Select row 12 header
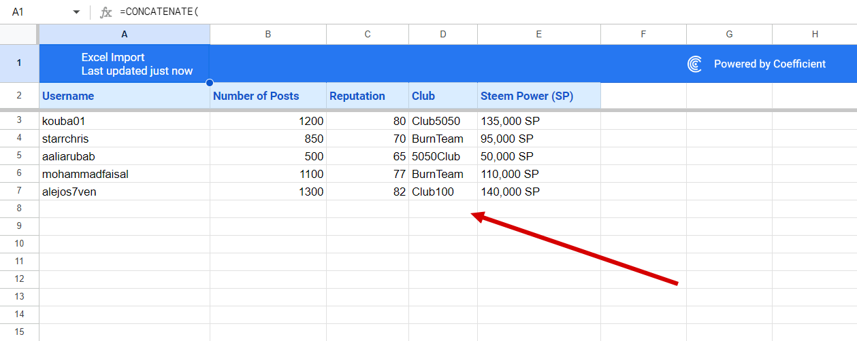Image resolution: width=857 pixels, height=341 pixels. 19,280
